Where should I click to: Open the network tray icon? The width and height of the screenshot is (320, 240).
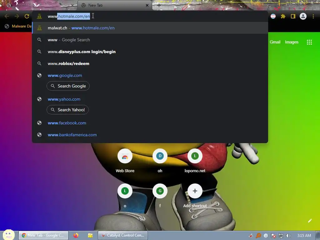[281, 236]
